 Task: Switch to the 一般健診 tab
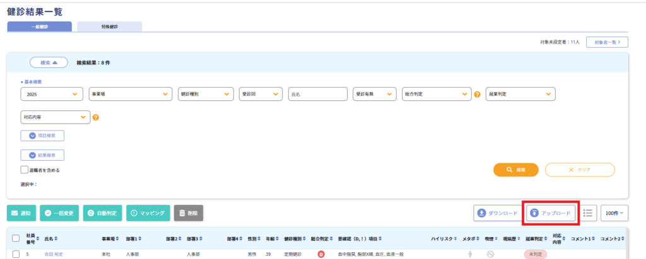[40, 26]
